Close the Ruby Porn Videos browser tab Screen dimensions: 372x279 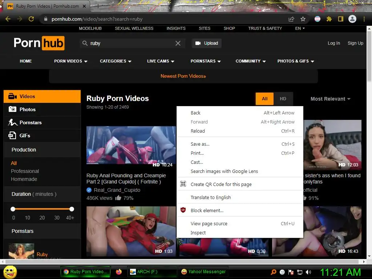84,6
